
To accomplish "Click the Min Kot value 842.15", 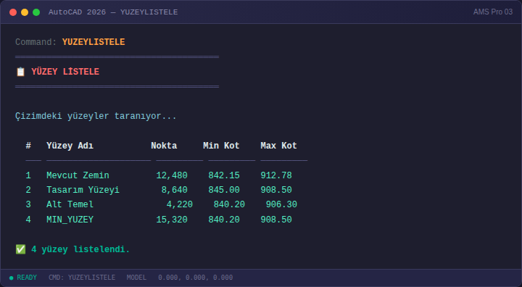I will 224,175.
